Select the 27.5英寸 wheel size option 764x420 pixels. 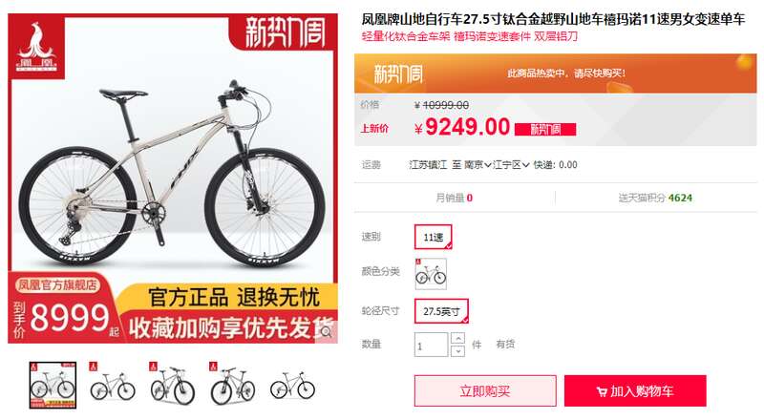point(441,311)
